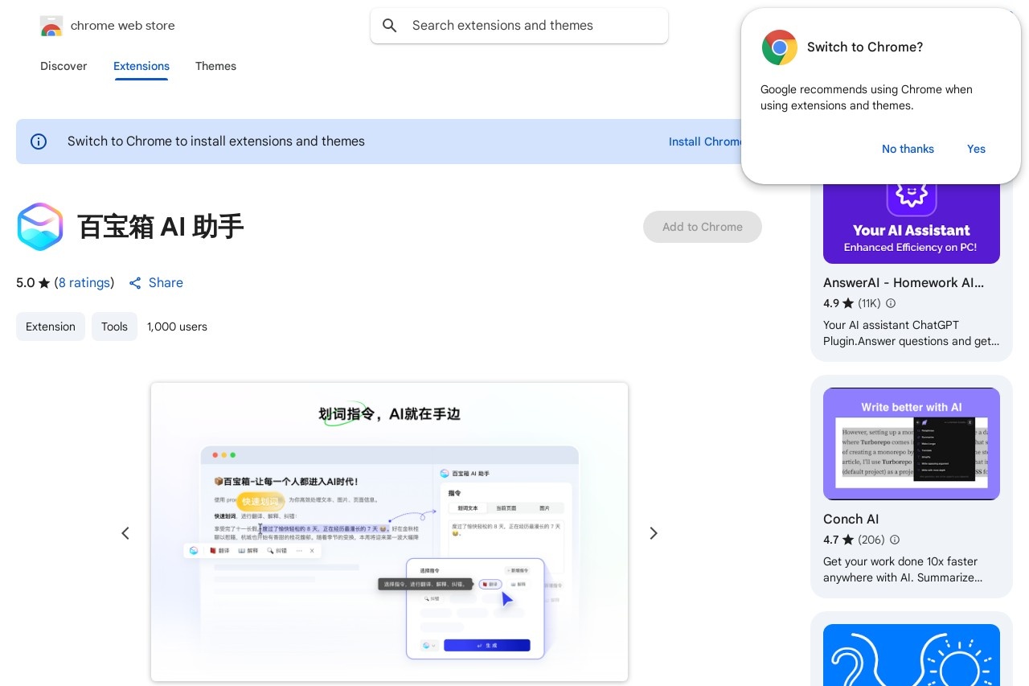Screen dimensions: 1029x686
Task: Show previous screenshot with left arrow
Action: (125, 533)
